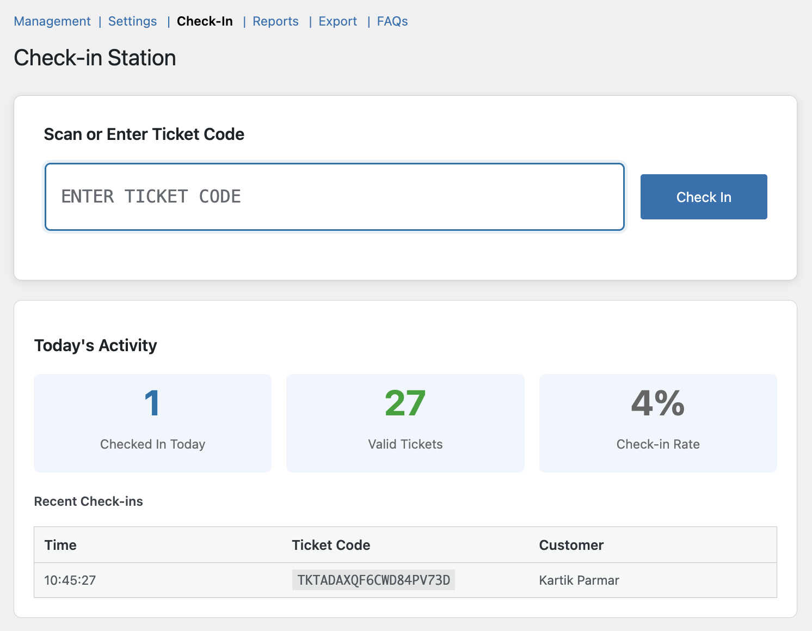The image size is (812, 631).
Task: Click the Check-in Station page heading
Action: tap(95, 58)
